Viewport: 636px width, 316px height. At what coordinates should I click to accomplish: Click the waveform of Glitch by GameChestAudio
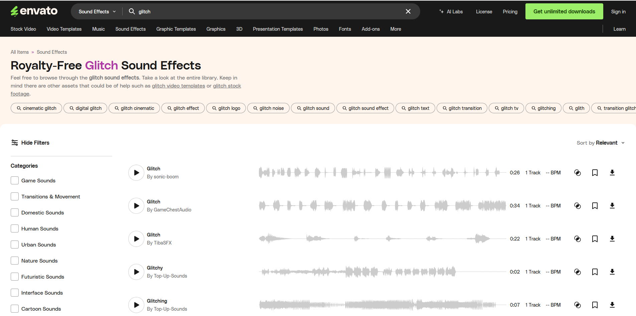(x=381, y=205)
